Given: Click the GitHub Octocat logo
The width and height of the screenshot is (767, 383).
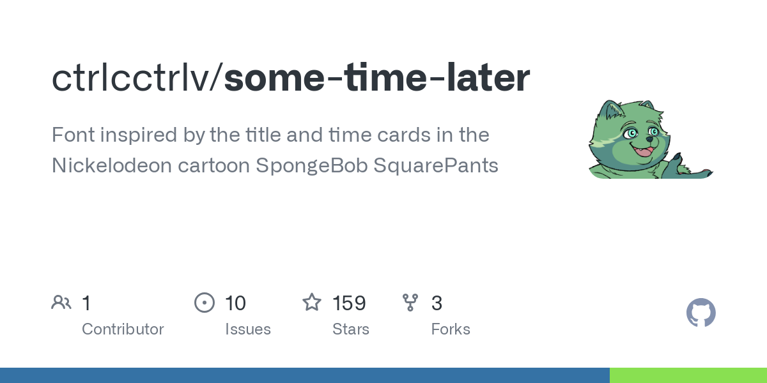Looking at the screenshot, I should click(x=701, y=313).
